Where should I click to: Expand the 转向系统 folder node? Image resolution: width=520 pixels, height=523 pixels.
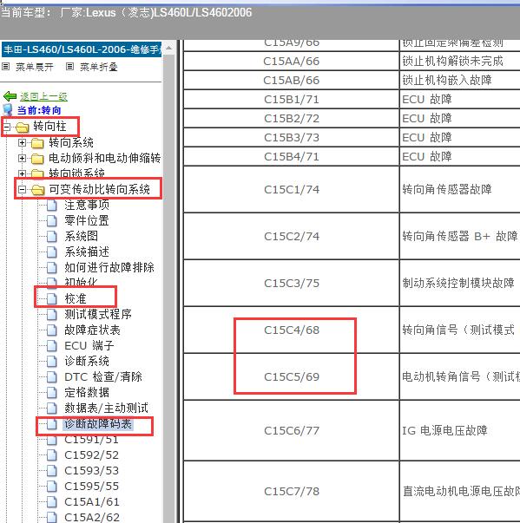(x=22, y=143)
